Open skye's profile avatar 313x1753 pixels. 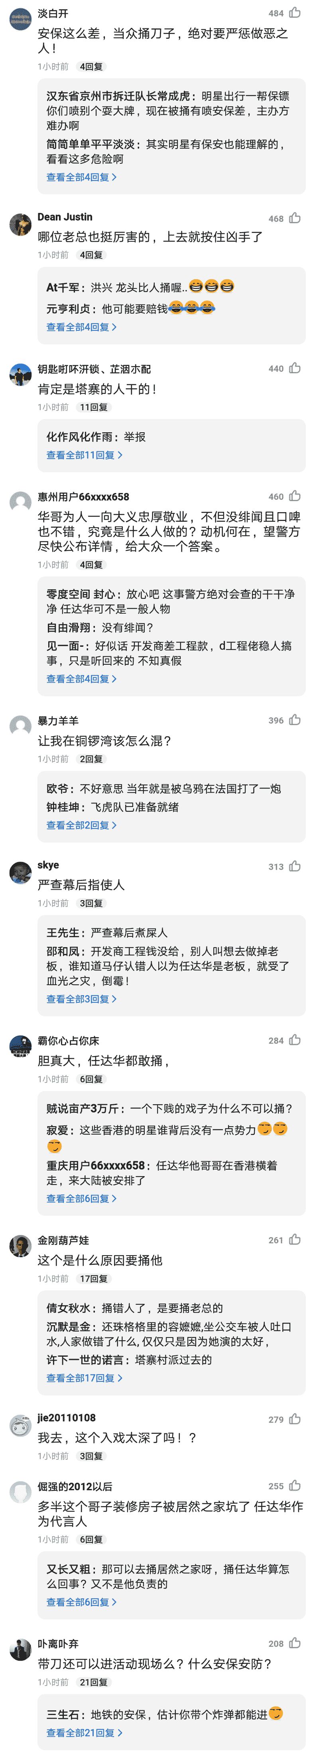point(20,873)
